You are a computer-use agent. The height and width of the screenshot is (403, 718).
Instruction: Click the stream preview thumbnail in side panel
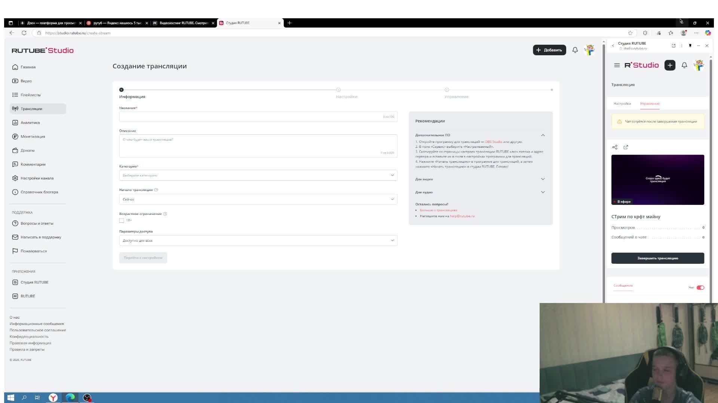pos(657,180)
